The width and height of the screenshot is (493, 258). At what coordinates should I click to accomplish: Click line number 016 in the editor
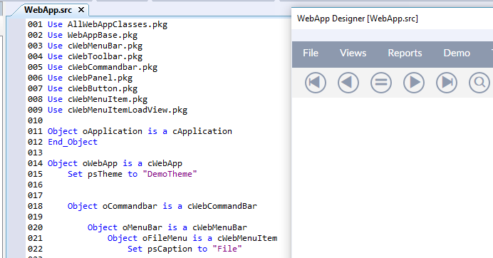[x=35, y=185]
